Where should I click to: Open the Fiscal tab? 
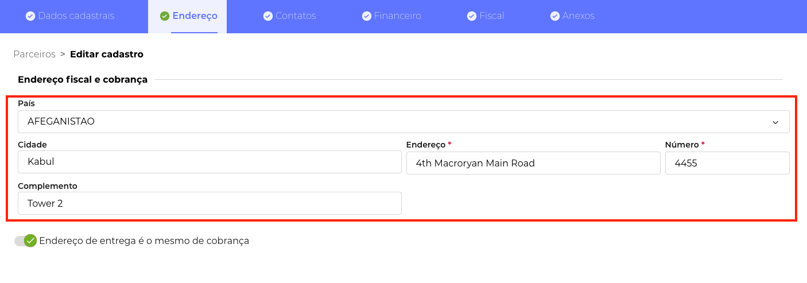pyautogui.click(x=491, y=16)
